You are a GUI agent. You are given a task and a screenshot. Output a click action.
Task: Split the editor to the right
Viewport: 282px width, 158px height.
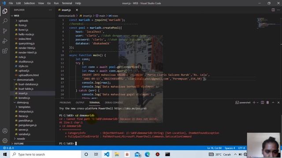coord(273,10)
